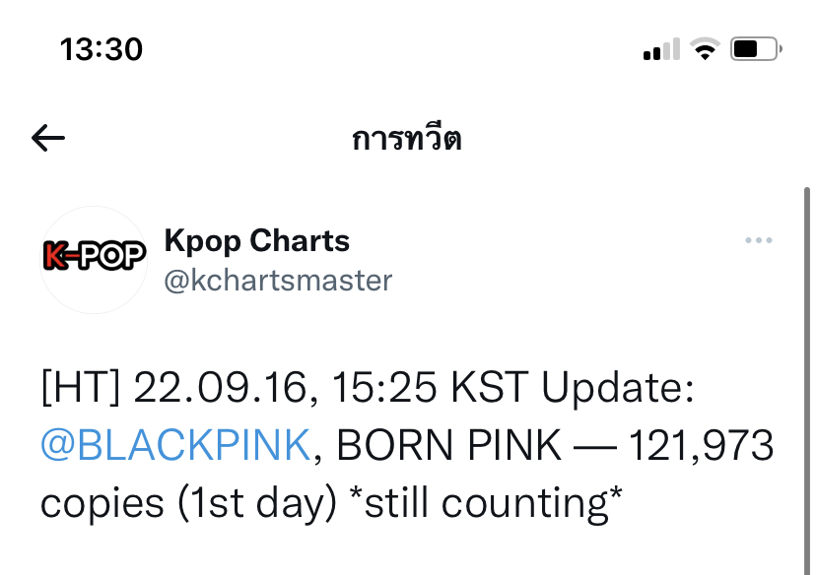Tap the Wi-Fi status icon

[x=705, y=48]
